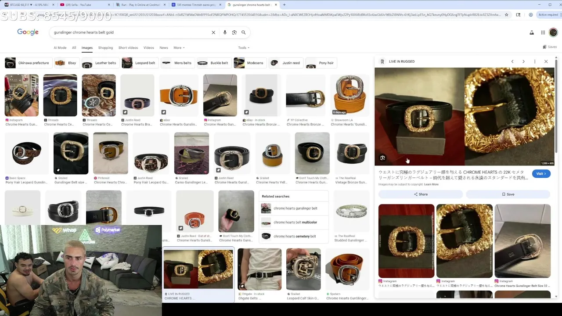Switch to the Shopping tab

click(x=105, y=48)
